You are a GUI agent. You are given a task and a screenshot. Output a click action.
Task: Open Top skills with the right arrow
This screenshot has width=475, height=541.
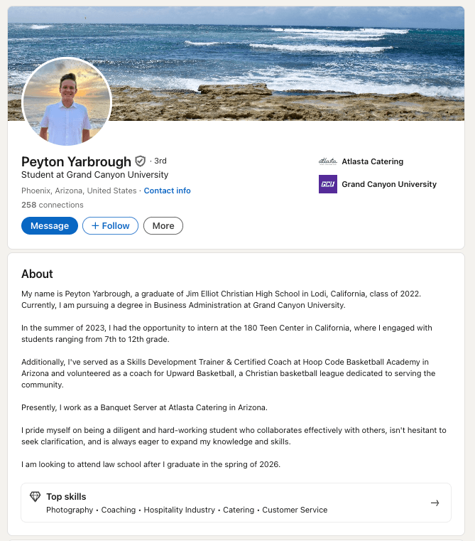coord(435,503)
